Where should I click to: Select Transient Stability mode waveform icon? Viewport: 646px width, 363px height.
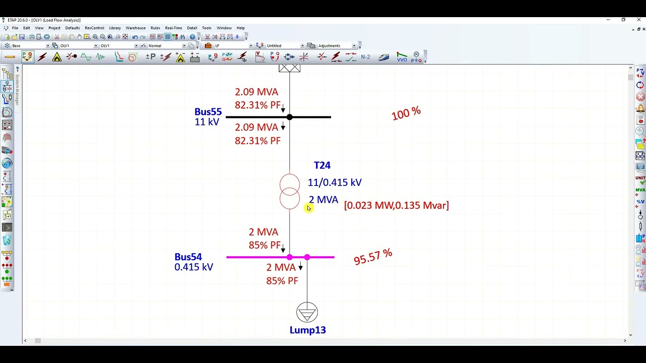[x=100, y=57]
